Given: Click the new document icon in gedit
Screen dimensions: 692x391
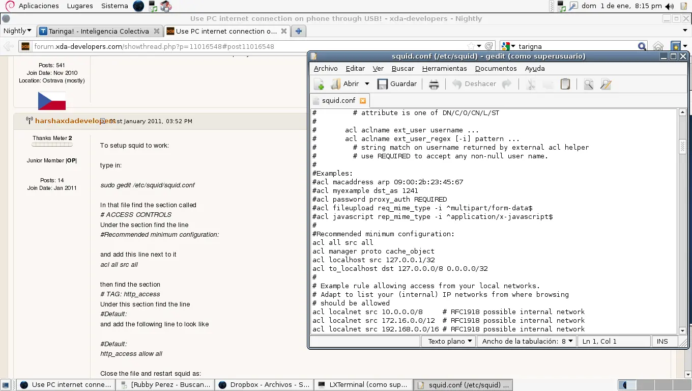Looking at the screenshot, I should pos(319,84).
